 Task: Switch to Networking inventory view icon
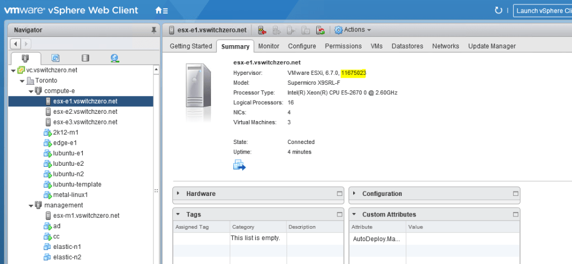115,58
